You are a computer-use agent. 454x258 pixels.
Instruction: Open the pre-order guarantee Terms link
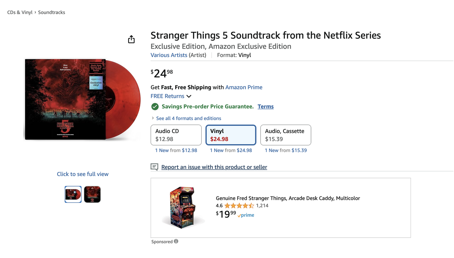point(266,107)
